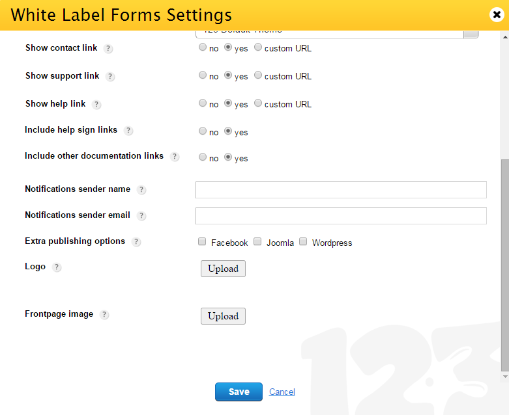
Task: Click the Save button
Action: pos(239,392)
